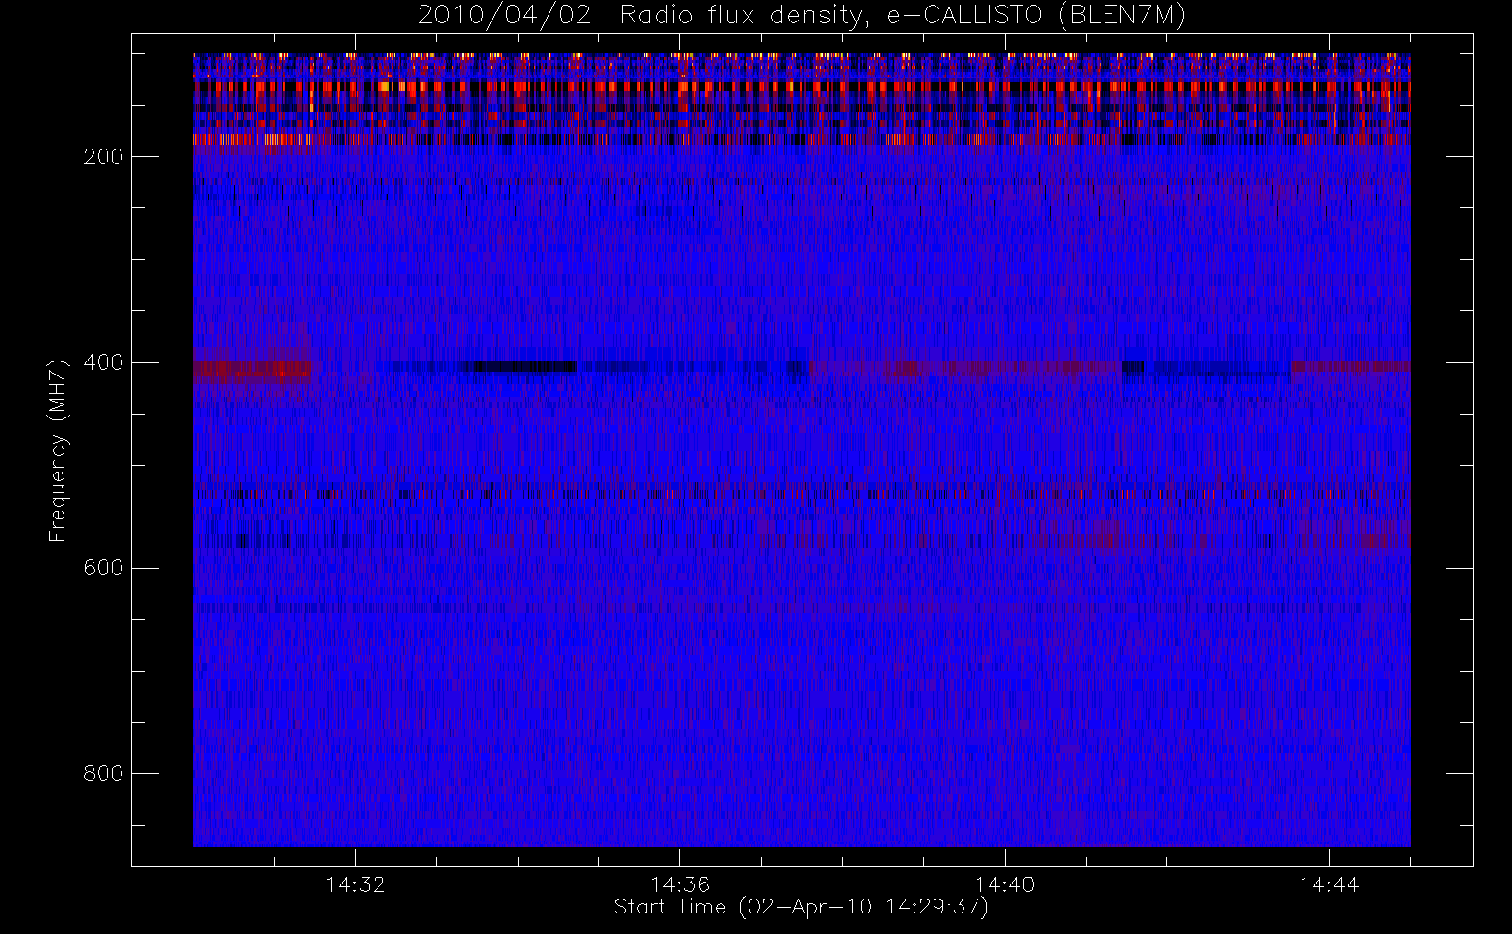The height and width of the screenshot is (934, 1512).
Task: Click the 800 frequency tick label
Action: pyautogui.click(x=104, y=773)
